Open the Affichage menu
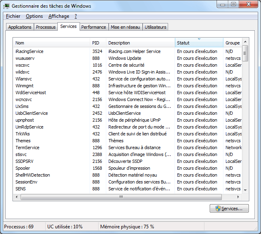Screen dimensions: 261x234 pos(59,16)
